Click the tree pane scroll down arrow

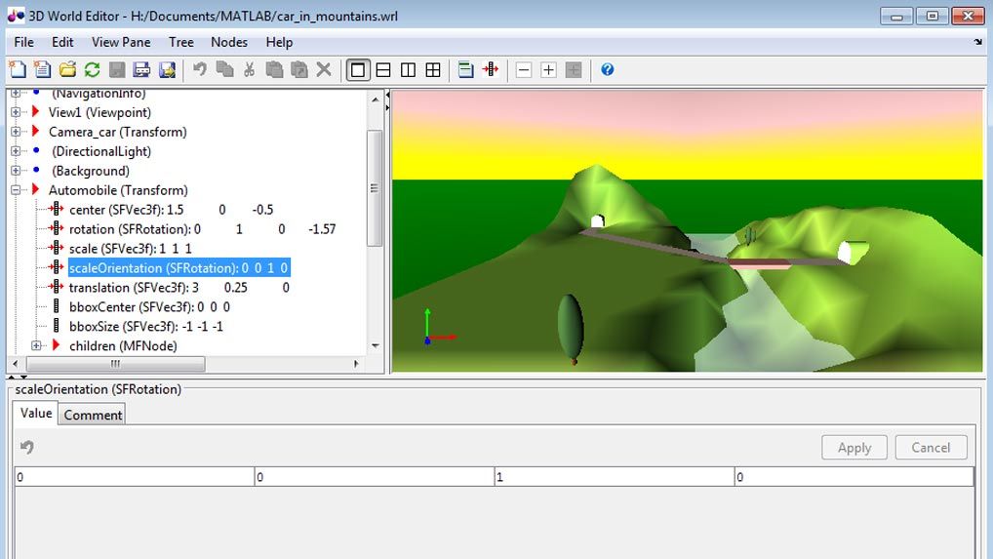click(375, 345)
